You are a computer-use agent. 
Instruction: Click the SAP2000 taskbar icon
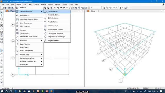click(52, 91)
